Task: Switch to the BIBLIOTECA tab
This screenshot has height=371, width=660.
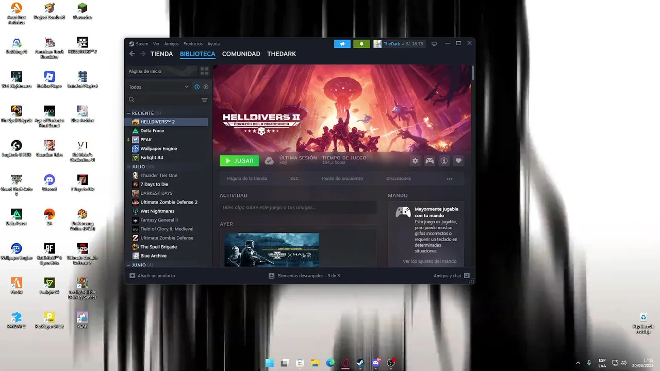Action: click(x=197, y=54)
